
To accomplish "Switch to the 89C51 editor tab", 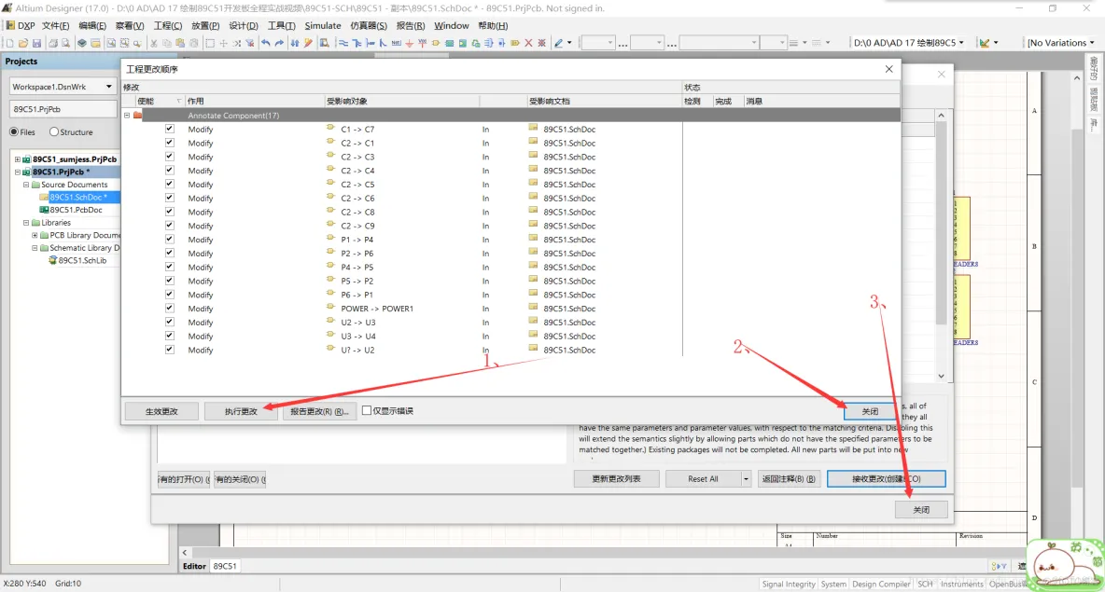I will [x=225, y=566].
